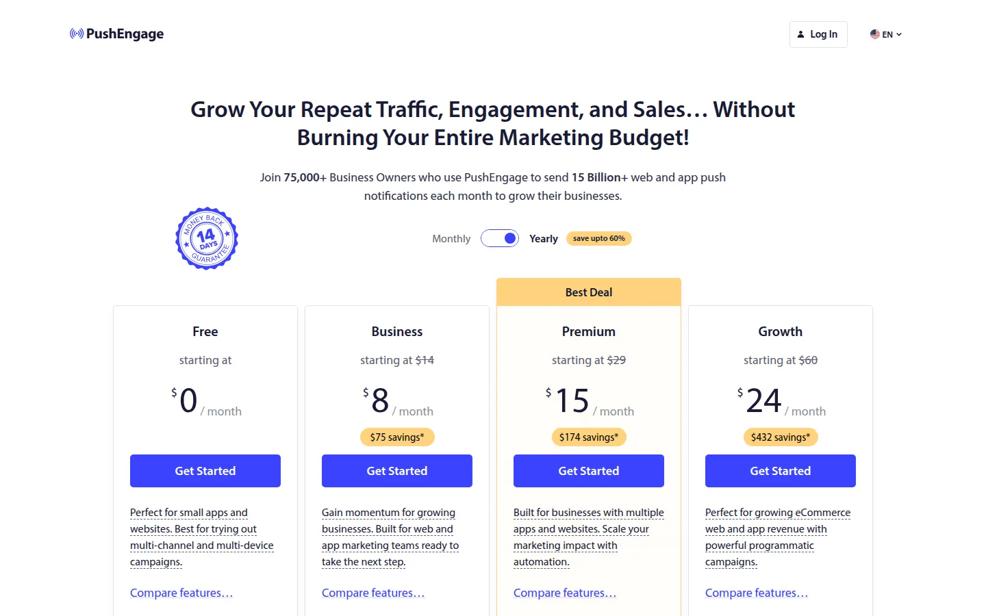Select Yearly billing label
The width and height of the screenshot is (986, 616).
pos(544,239)
